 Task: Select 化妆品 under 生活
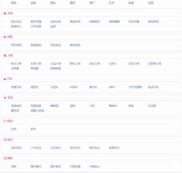pos(152,106)
